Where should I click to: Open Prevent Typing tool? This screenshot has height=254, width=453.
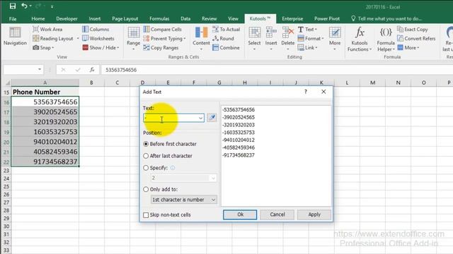[164, 38]
